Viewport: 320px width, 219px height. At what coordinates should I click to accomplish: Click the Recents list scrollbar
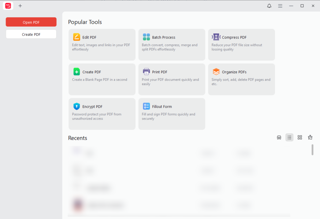312,150
